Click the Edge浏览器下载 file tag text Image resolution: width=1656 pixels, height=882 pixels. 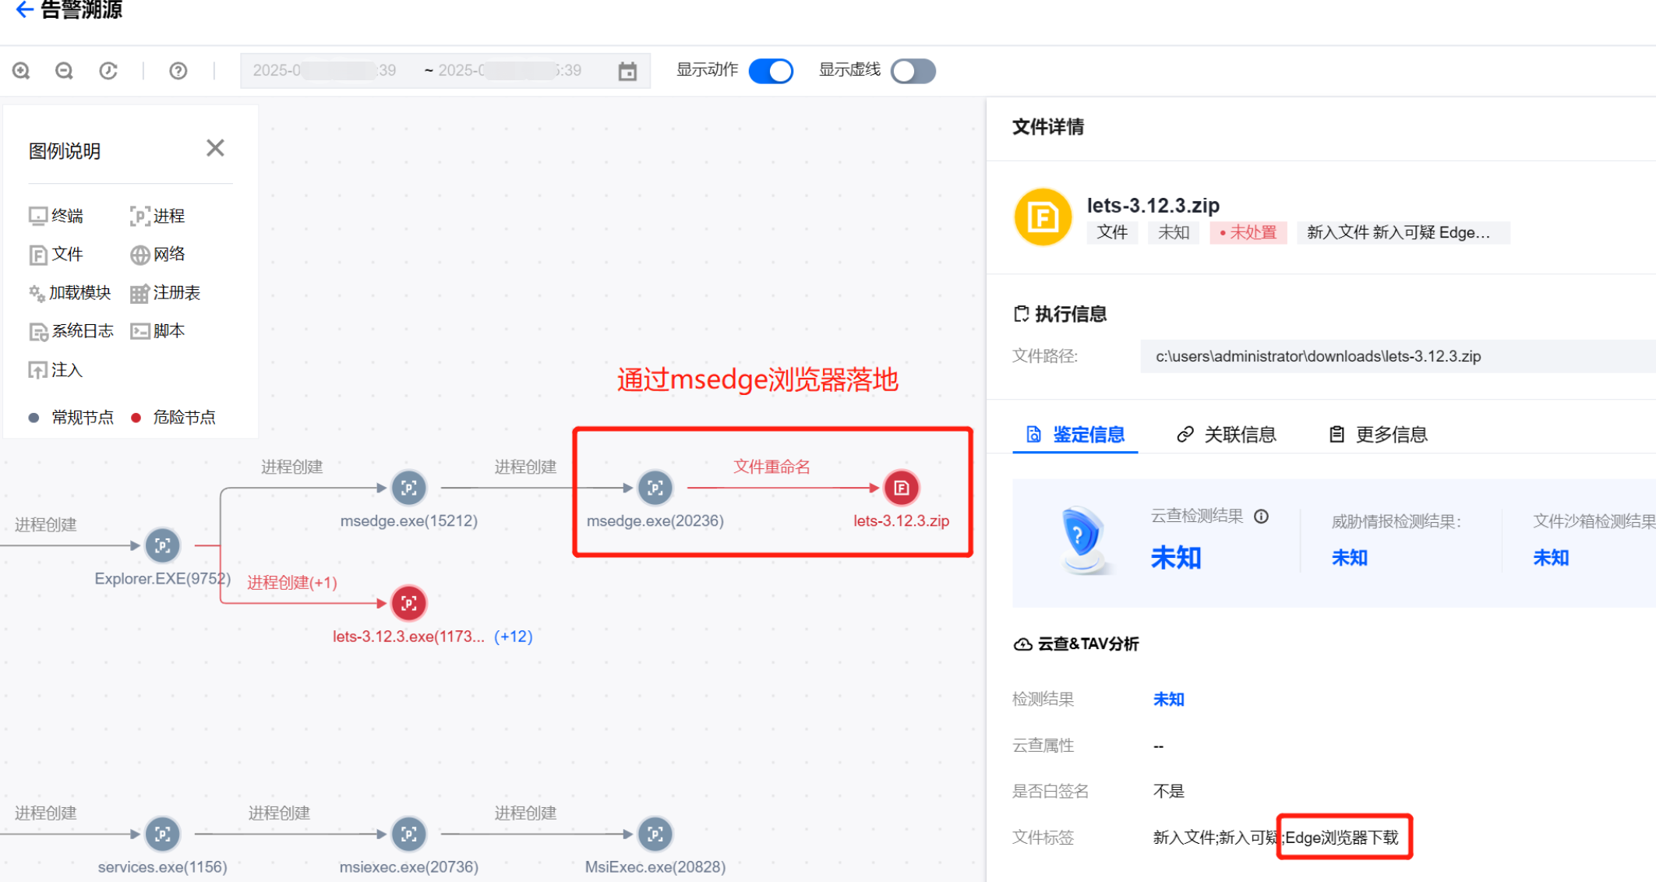click(x=1342, y=838)
